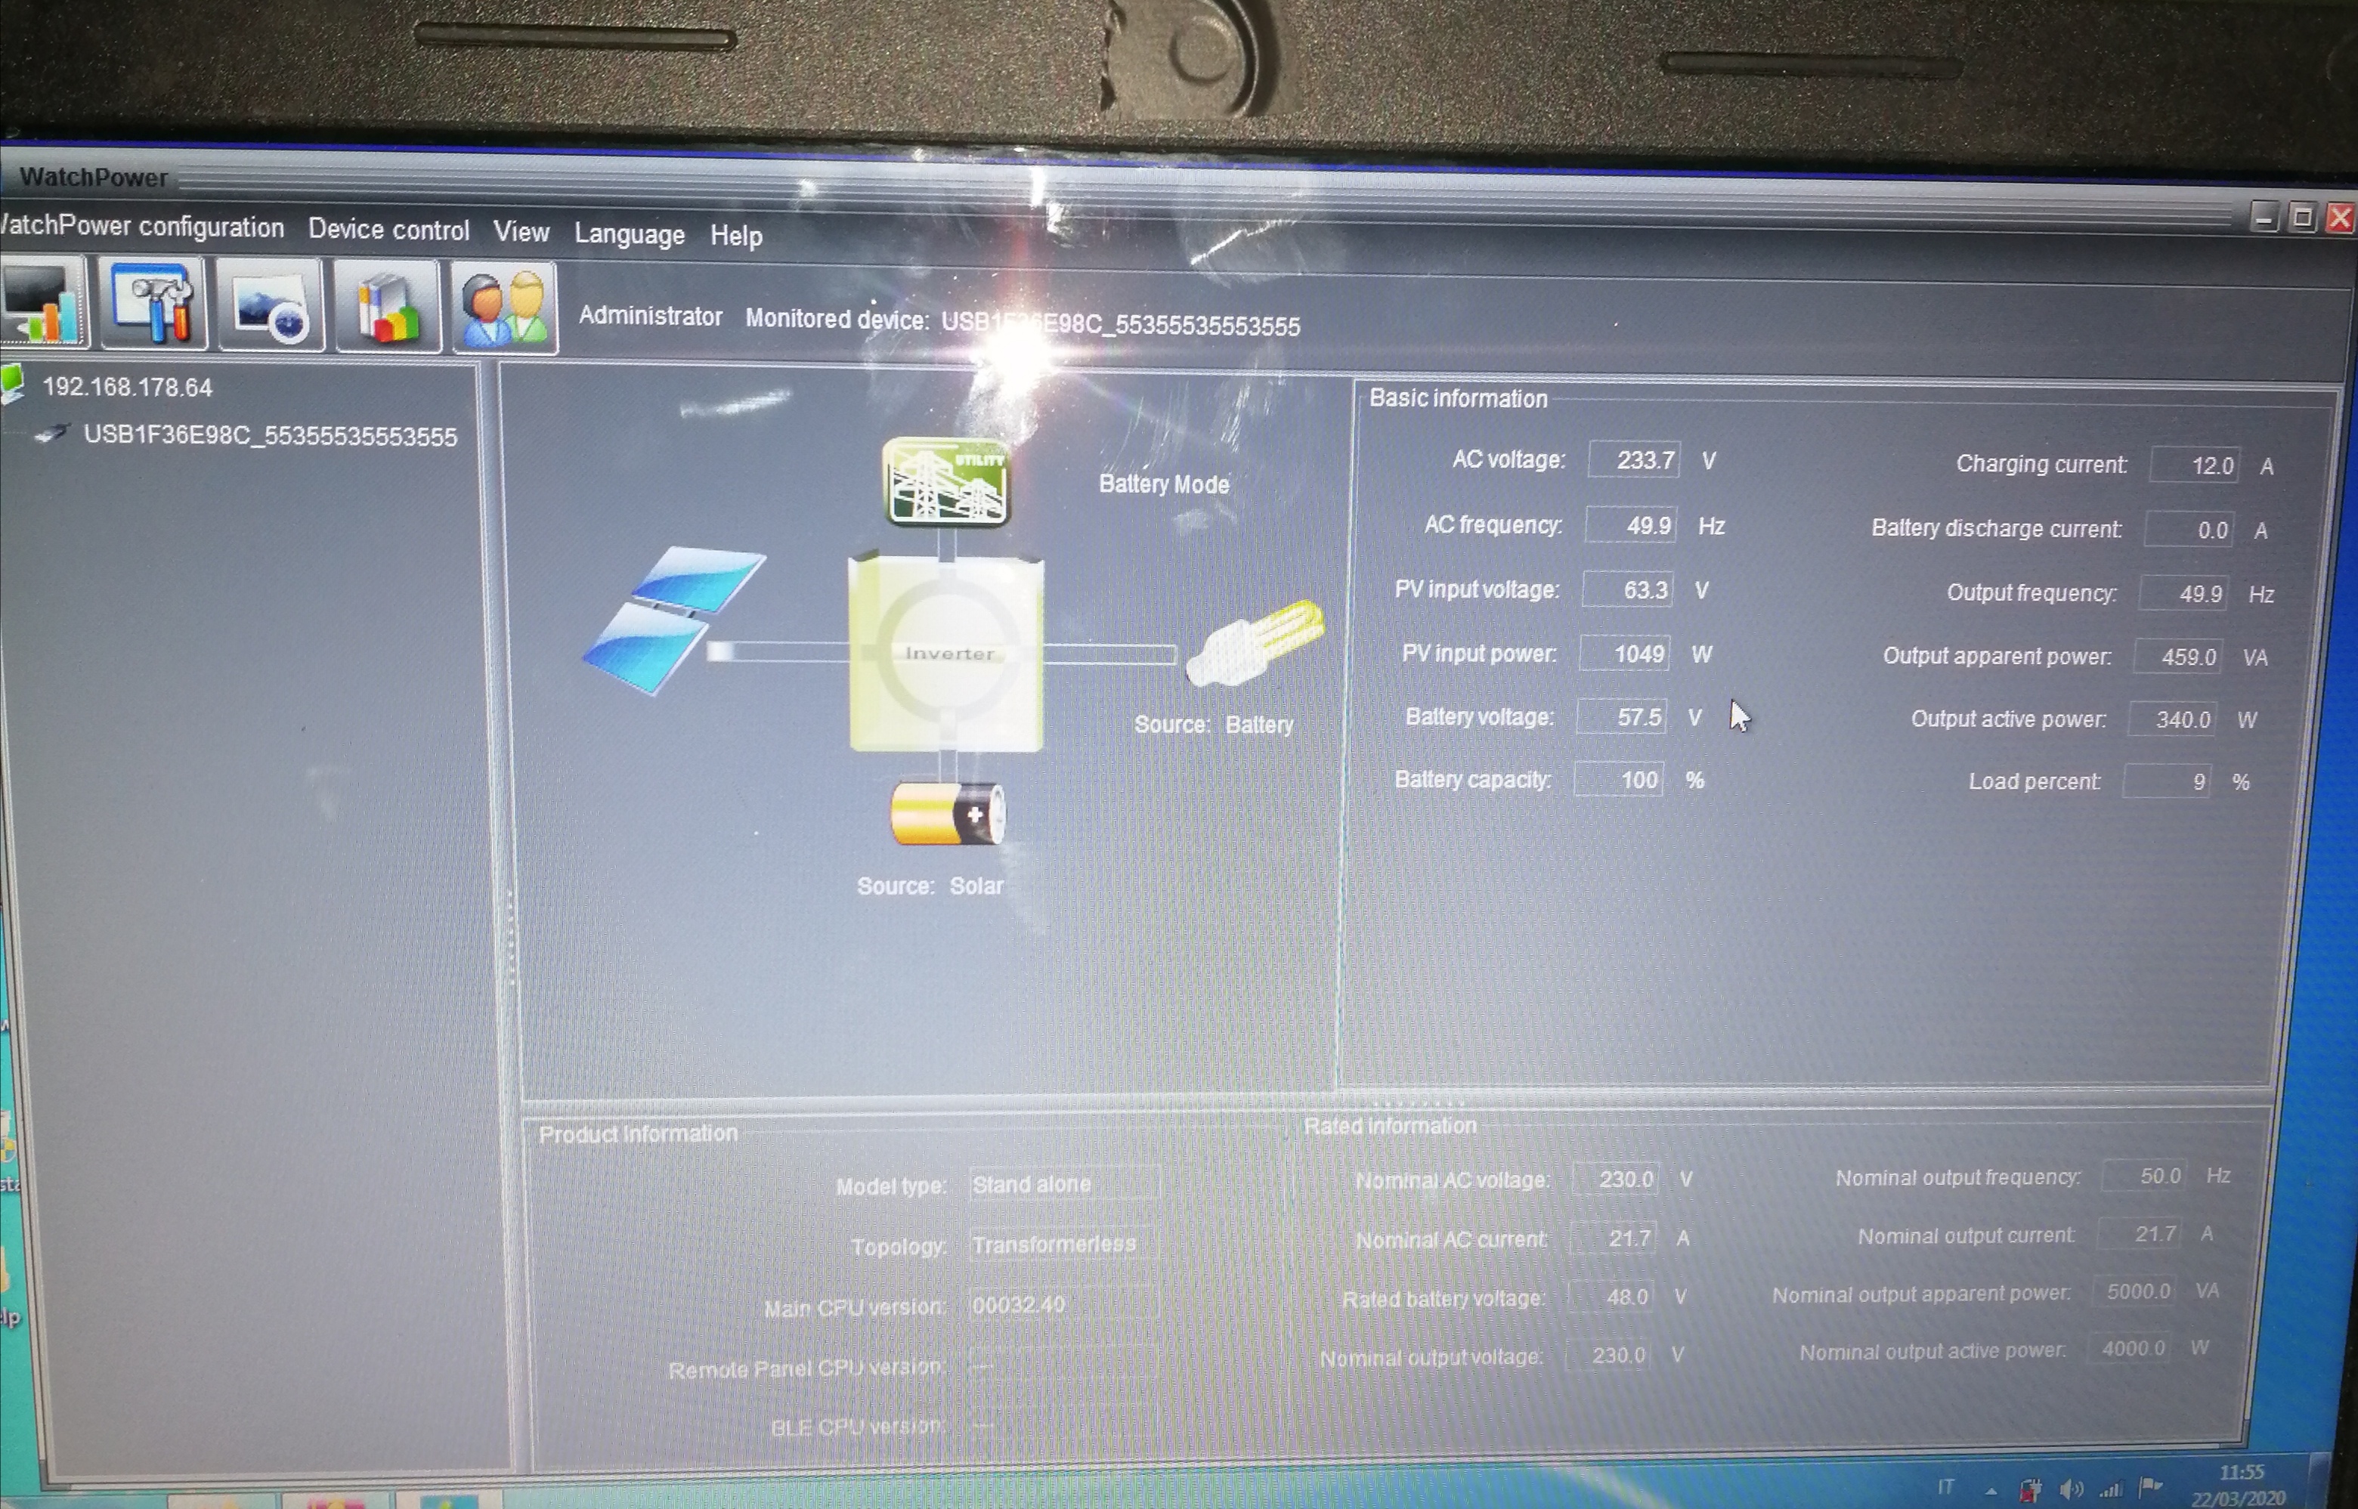
Task: Open the Language menu
Action: pyautogui.click(x=630, y=234)
